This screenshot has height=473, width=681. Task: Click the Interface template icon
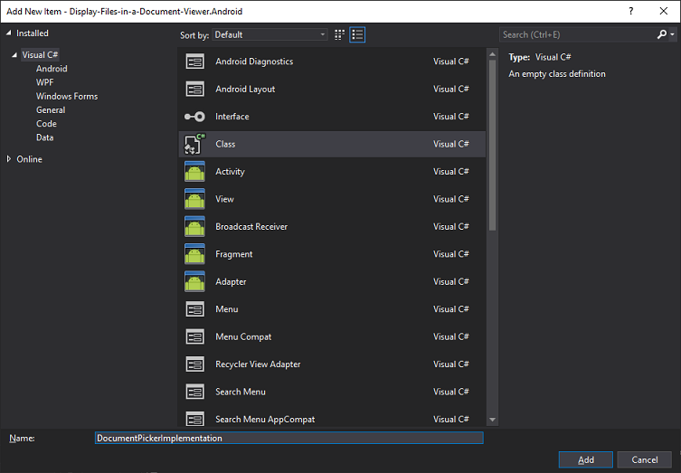pos(194,117)
